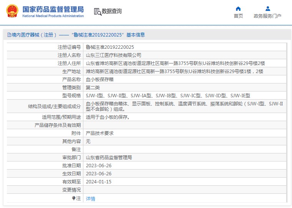Click 国家药品监督管理局 site title

coord(53,9)
